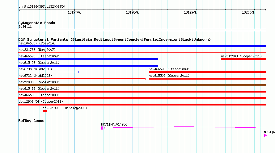
Task: Click the magenta NCS1 gene start arrow
Action: (x=103, y=128)
